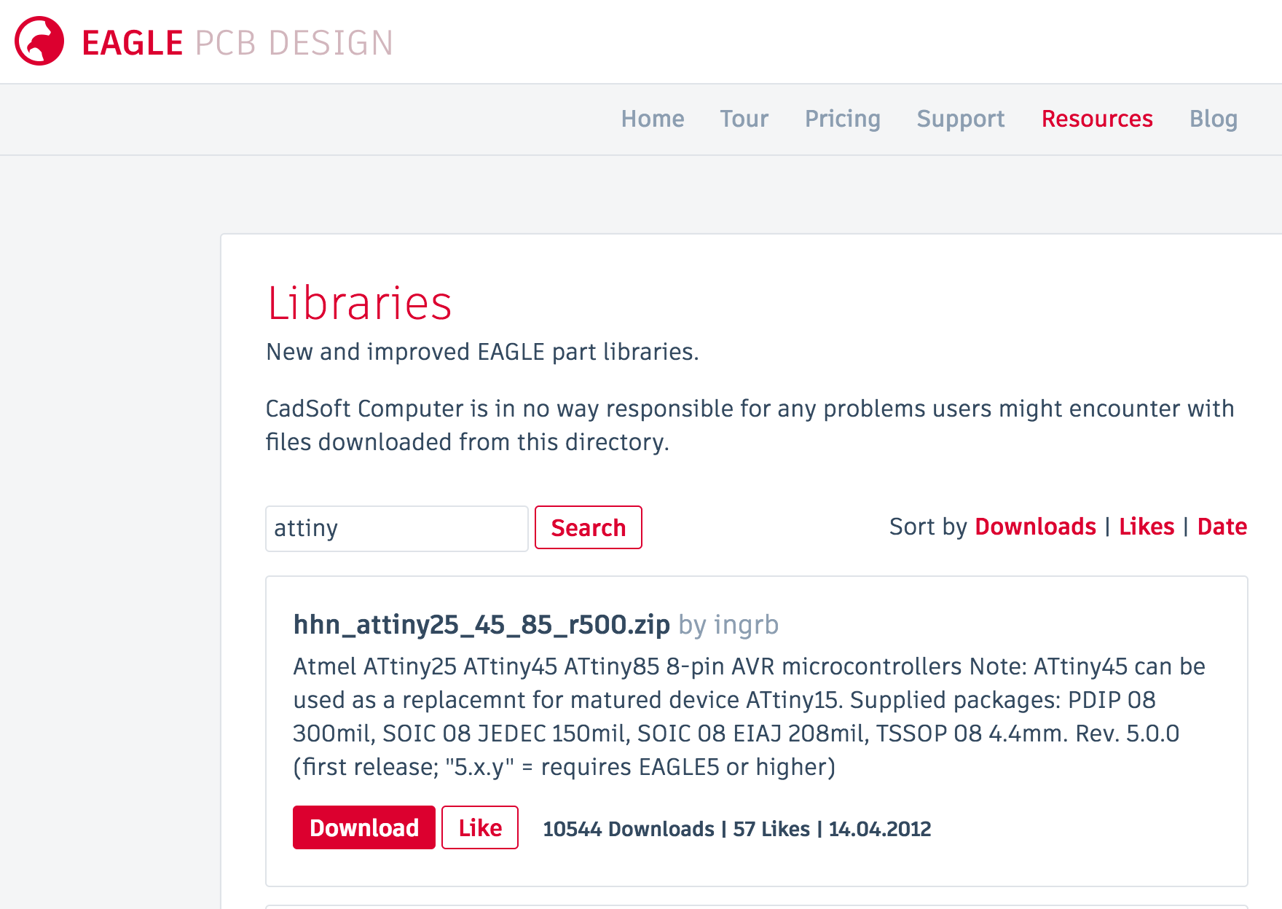Open the Home navigation page
Screen dimensions: 1282x909
(x=652, y=119)
